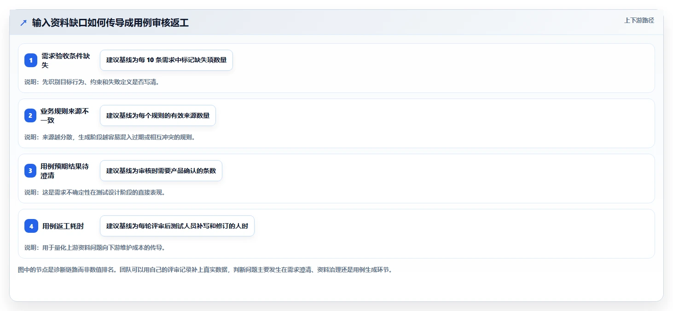Image resolution: width=673 pixels, height=311 pixels.
Task: Click the note 来源越分散，生成阶段越容易混入过期
Action: [x=110, y=137]
